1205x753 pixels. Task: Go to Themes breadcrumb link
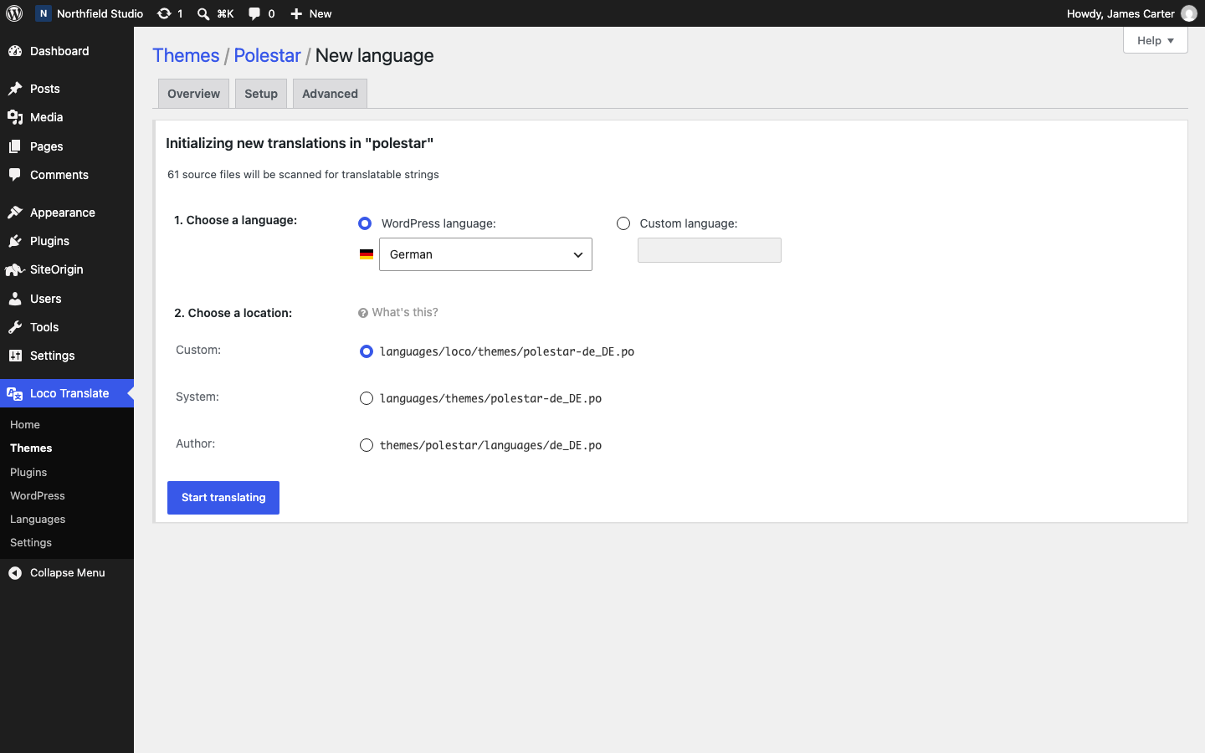pyautogui.click(x=186, y=55)
